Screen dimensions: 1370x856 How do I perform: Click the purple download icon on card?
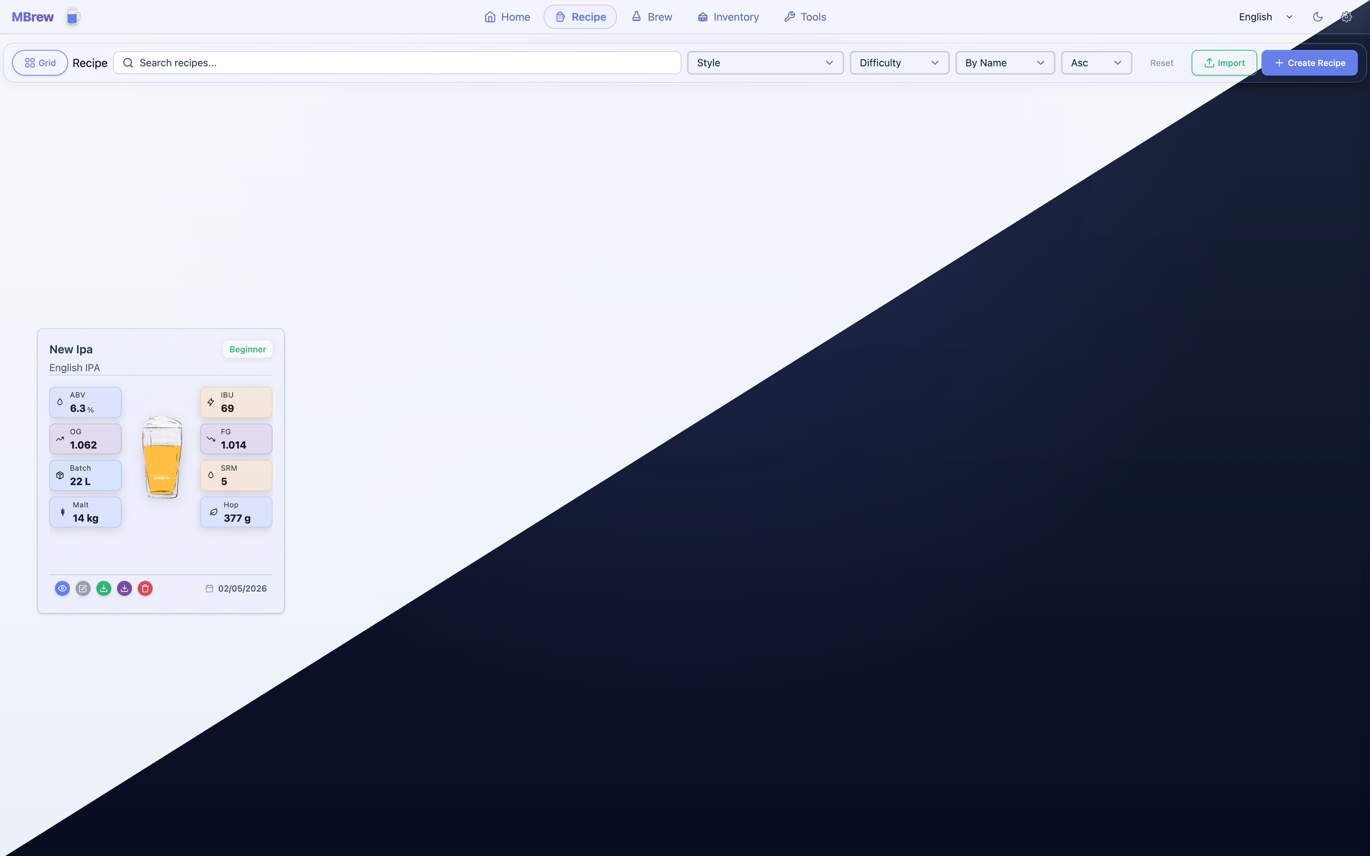125,588
